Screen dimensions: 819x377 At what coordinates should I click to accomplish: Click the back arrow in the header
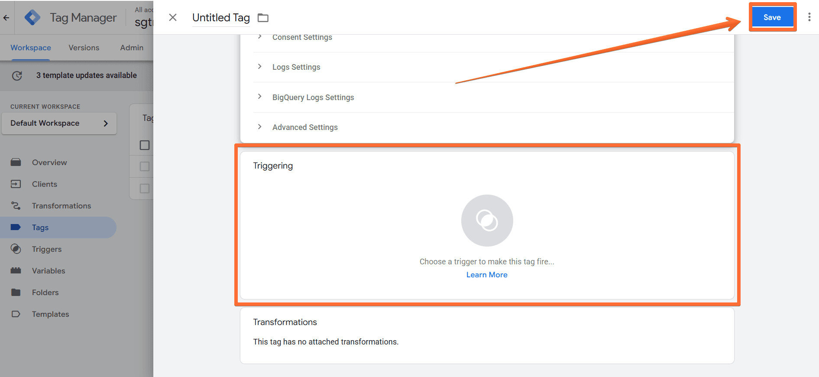click(6, 18)
